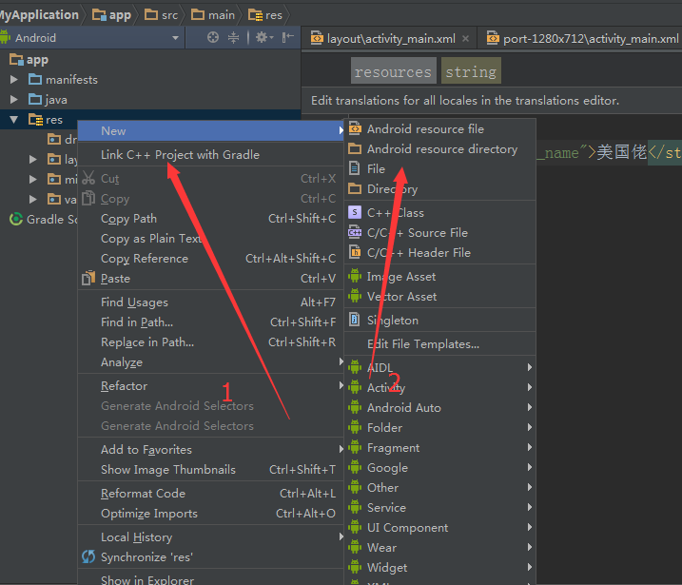Choose Image Asset from New submenu
Viewport: 682px width, 585px height.
(401, 276)
